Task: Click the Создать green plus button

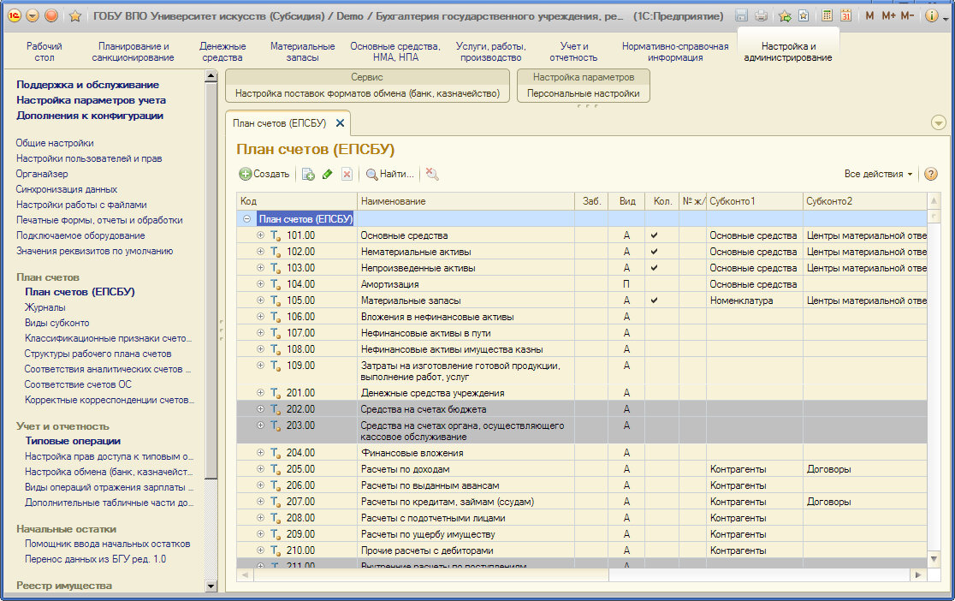Action: click(x=264, y=175)
